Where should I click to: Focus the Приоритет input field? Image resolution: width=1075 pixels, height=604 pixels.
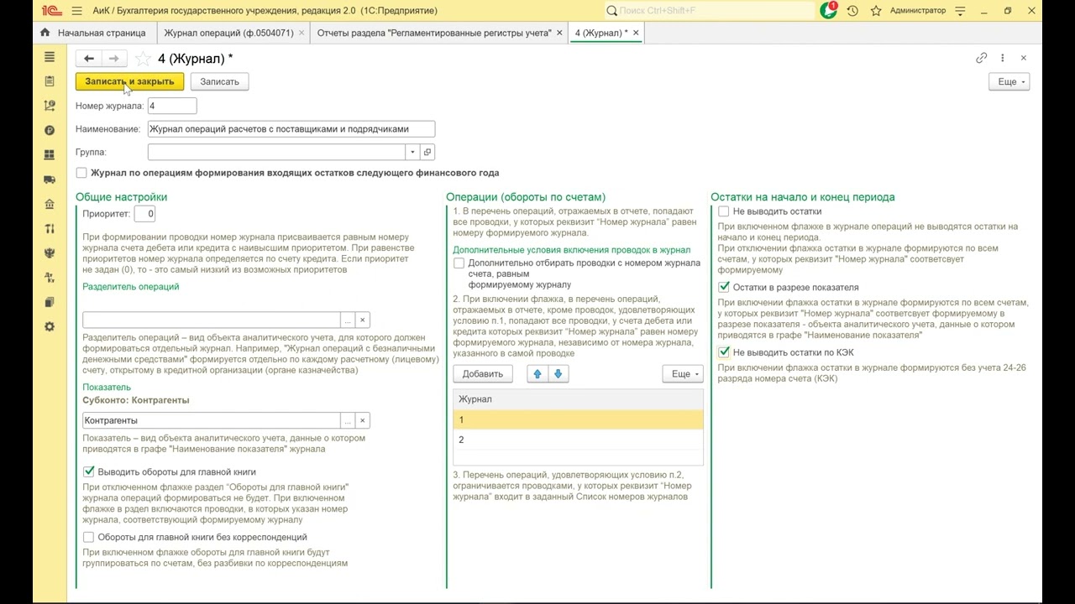[x=144, y=214]
